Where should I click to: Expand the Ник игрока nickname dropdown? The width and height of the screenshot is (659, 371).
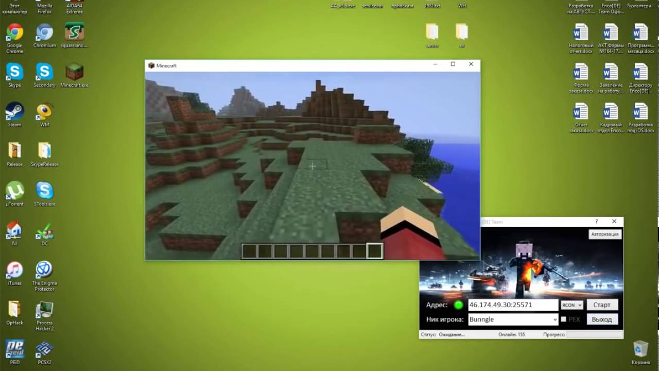click(x=554, y=319)
